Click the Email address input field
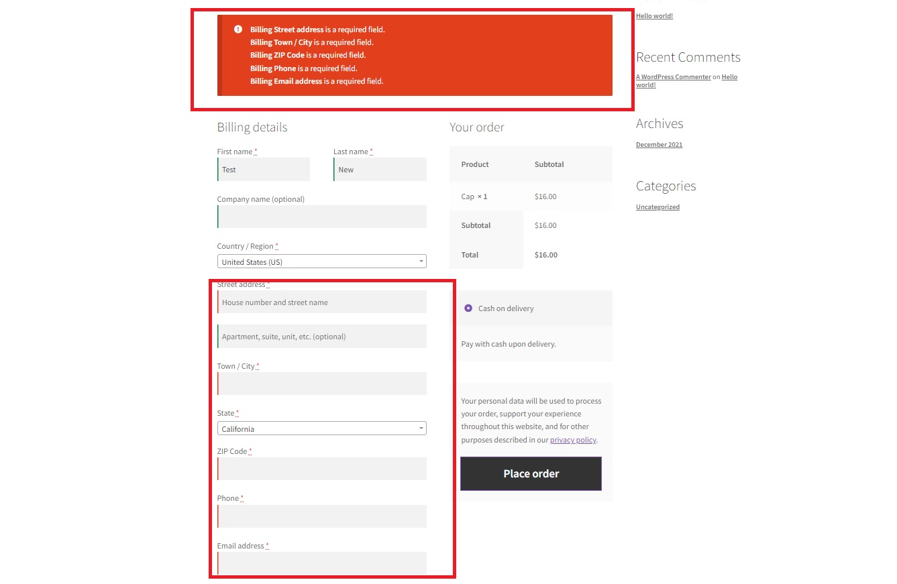The image size is (897, 584). click(321, 563)
